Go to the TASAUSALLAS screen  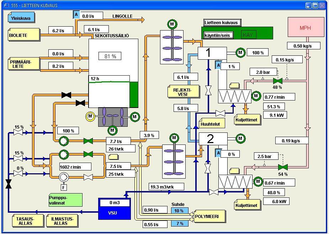(x=28, y=221)
